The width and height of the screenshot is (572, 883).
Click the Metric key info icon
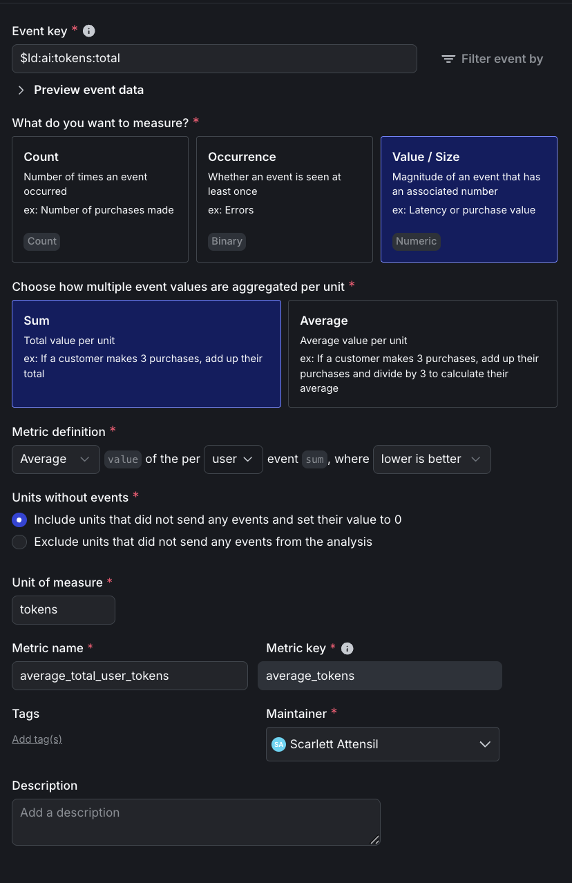point(347,648)
